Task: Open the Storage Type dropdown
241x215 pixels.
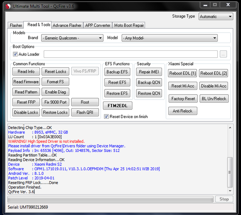Action: pyautogui.click(x=216, y=17)
